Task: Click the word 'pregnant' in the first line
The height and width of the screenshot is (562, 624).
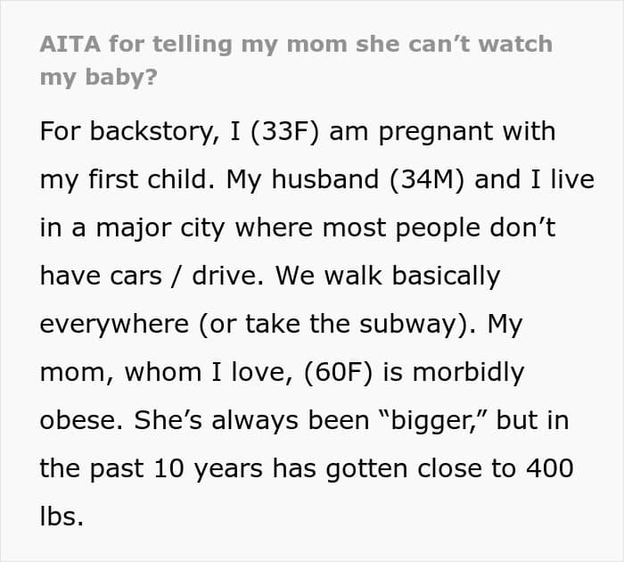Action: (x=436, y=133)
